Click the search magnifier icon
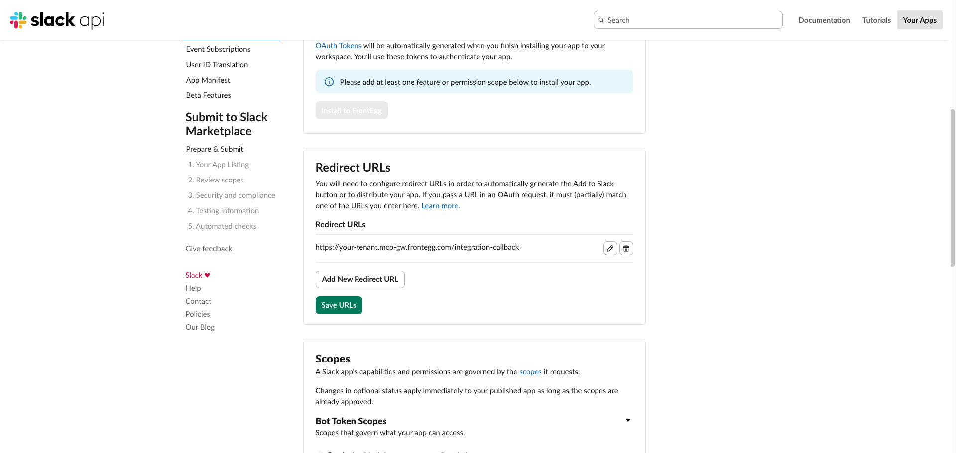Screen dimensions: 956x453 601,20
